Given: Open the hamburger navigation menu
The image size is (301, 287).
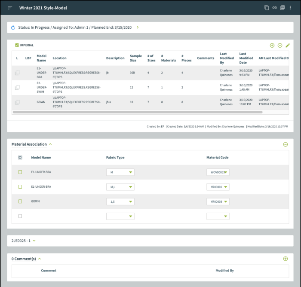Looking at the screenshot, I should tap(10, 8).
